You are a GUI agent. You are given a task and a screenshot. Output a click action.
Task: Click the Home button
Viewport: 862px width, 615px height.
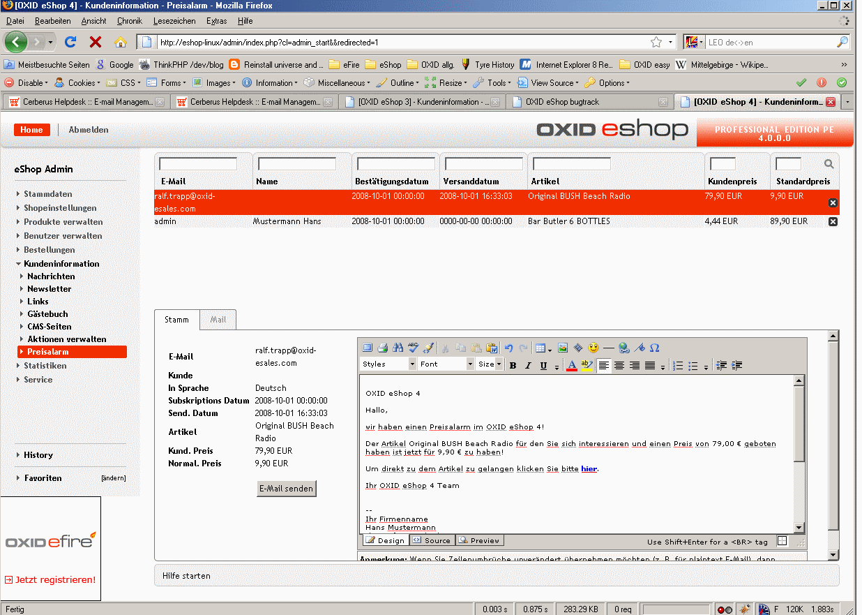tap(31, 130)
